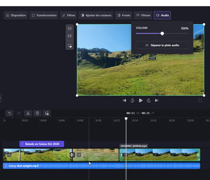Click the 0:20 mark on the timeline ruler

coord(190,120)
